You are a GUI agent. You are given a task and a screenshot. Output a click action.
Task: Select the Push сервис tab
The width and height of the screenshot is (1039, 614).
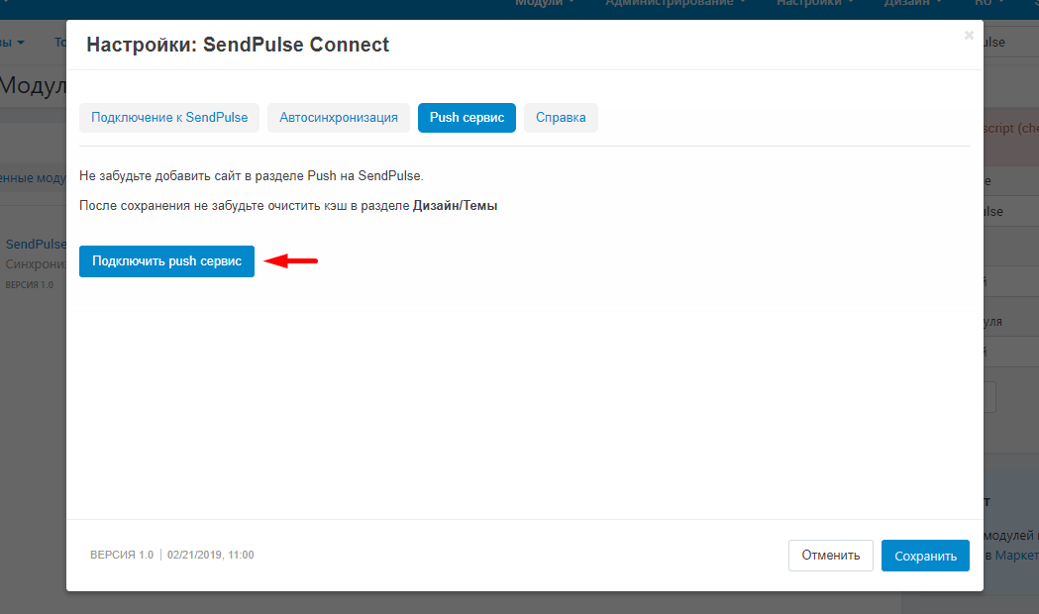[467, 118]
